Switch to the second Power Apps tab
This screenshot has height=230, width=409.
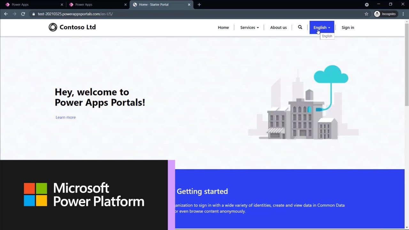tap(97, 4)
